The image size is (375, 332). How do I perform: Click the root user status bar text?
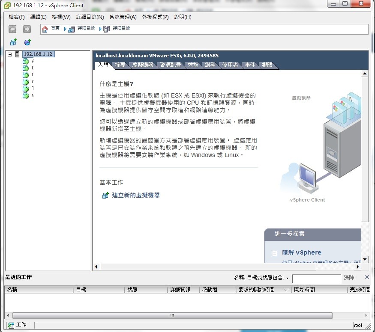coord(358,325)
